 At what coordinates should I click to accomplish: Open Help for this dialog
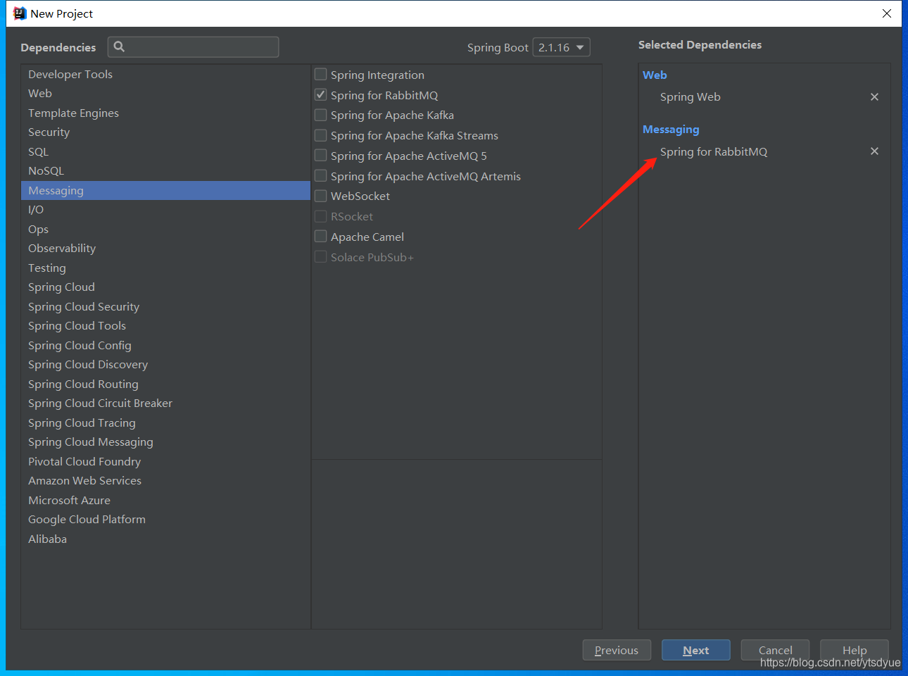coord(855,650)
